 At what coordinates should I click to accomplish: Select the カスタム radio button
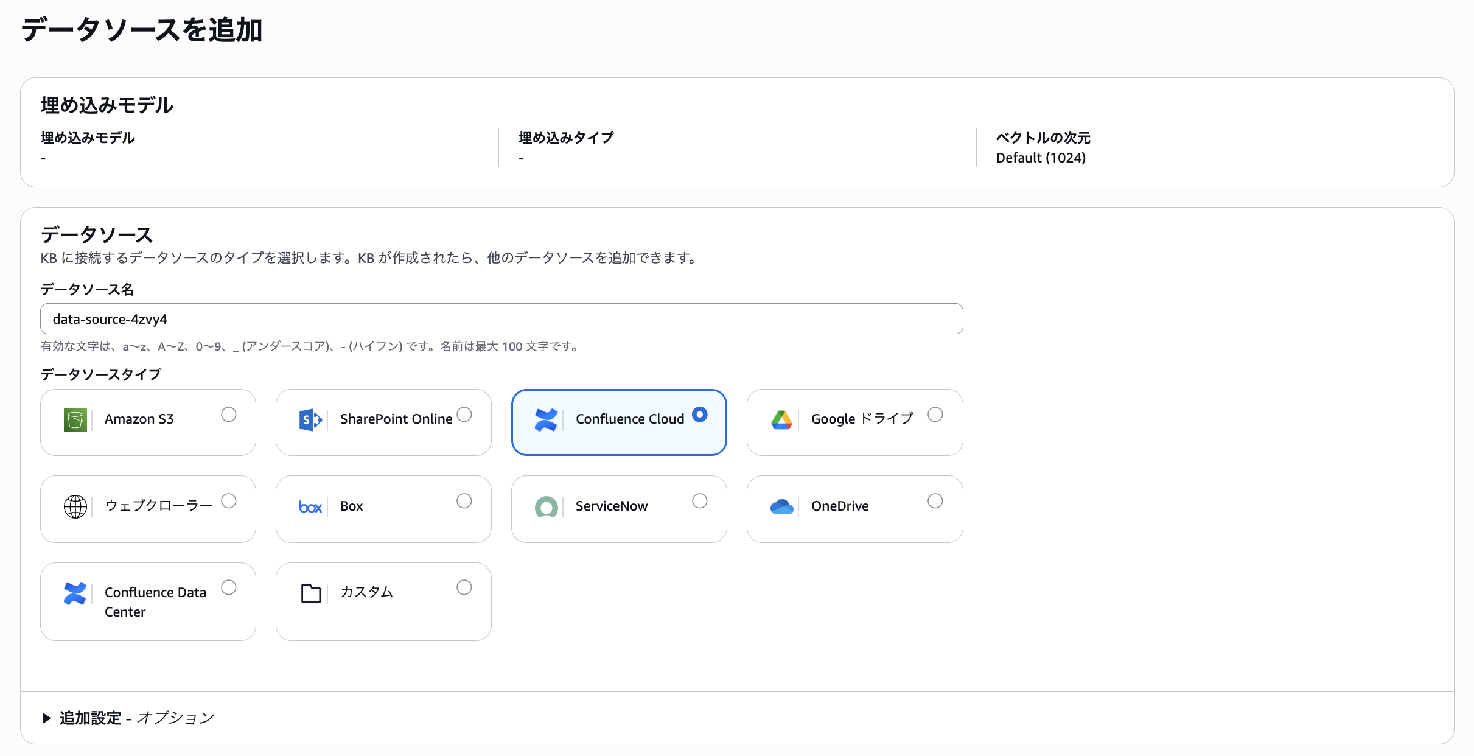pyautogui.click(x=464, y=587)
